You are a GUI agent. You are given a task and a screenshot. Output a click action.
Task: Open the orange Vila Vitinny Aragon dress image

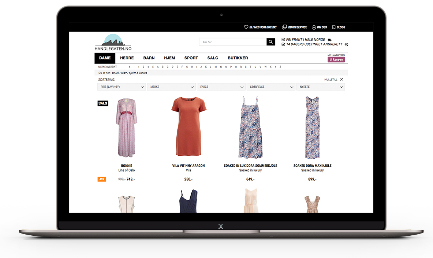click(x=188, y=126)
